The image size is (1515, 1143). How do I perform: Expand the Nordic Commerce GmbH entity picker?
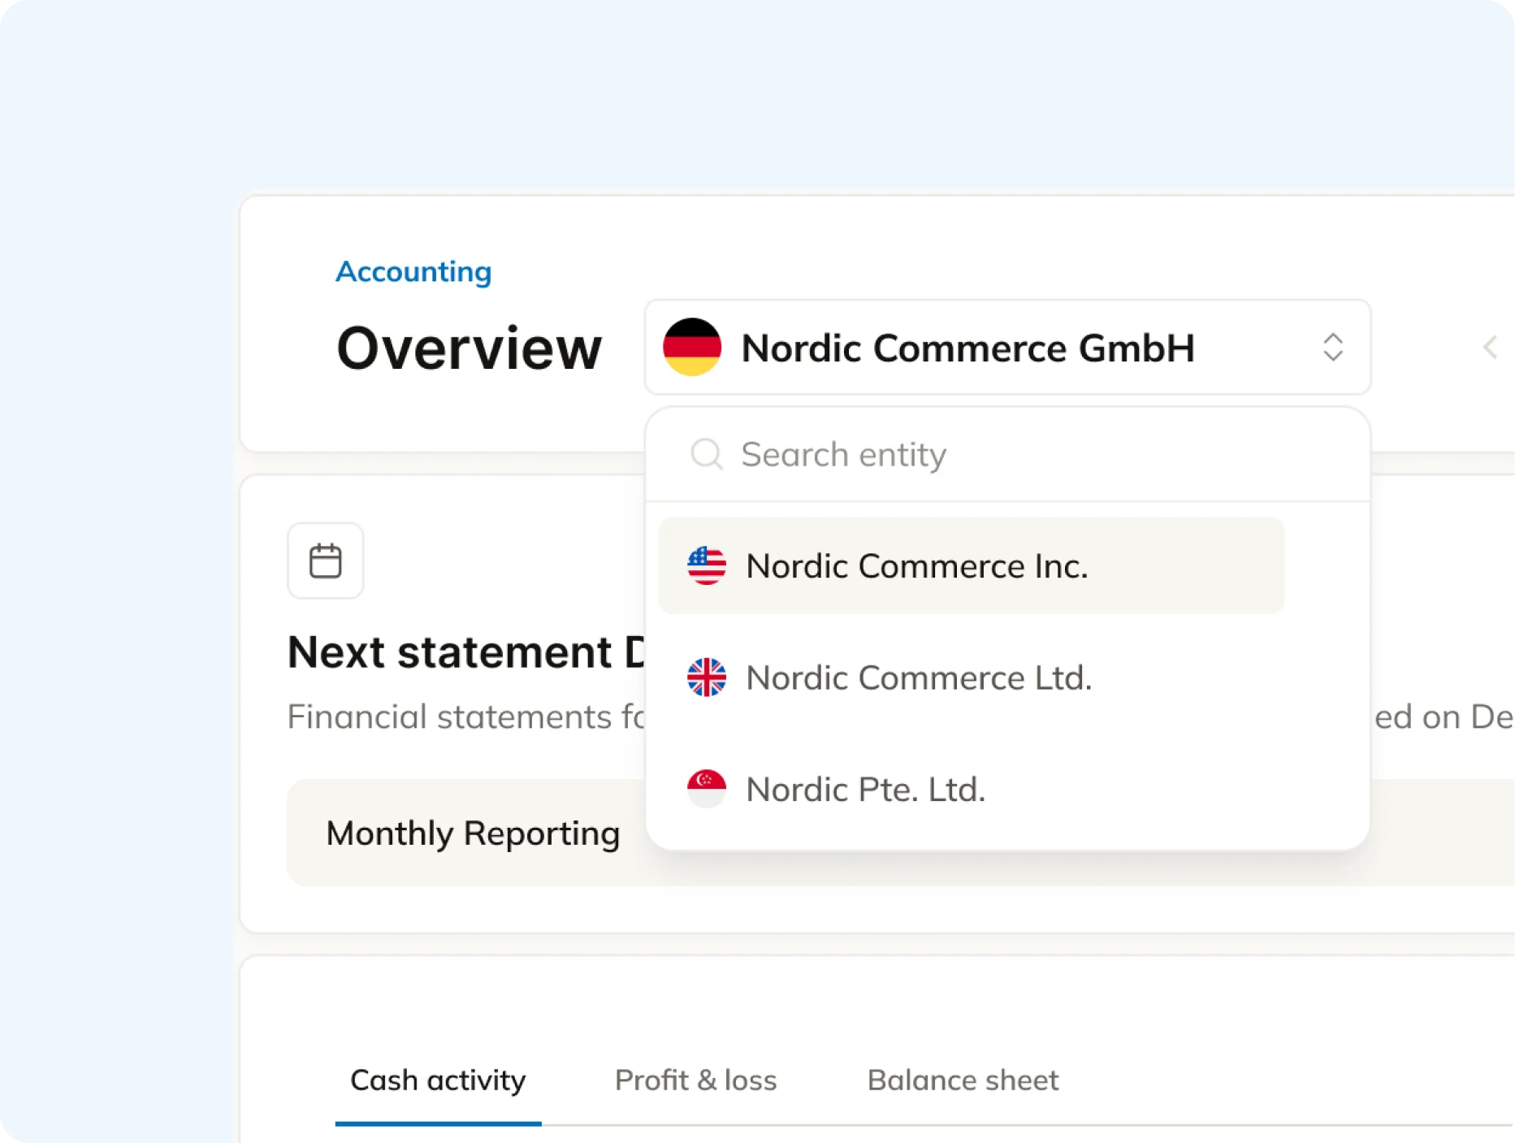[1007, 348]
